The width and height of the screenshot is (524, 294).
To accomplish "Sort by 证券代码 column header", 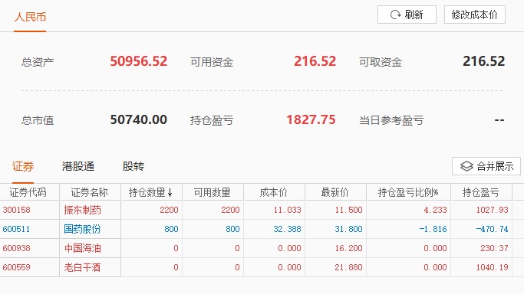I will tap(28, 192).
